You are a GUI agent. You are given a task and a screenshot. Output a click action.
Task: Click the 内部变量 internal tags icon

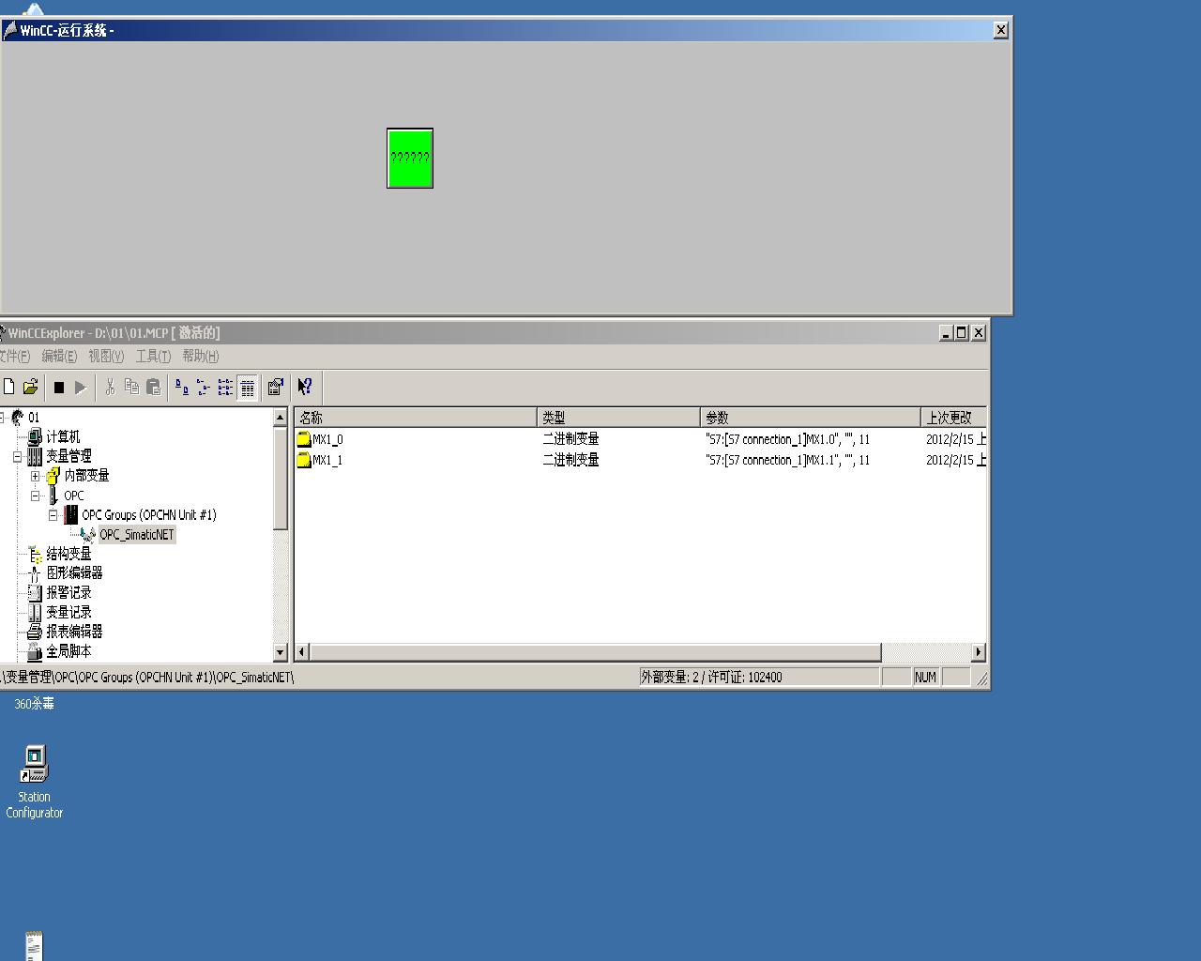pyautogui.click(x=53, y=476)
